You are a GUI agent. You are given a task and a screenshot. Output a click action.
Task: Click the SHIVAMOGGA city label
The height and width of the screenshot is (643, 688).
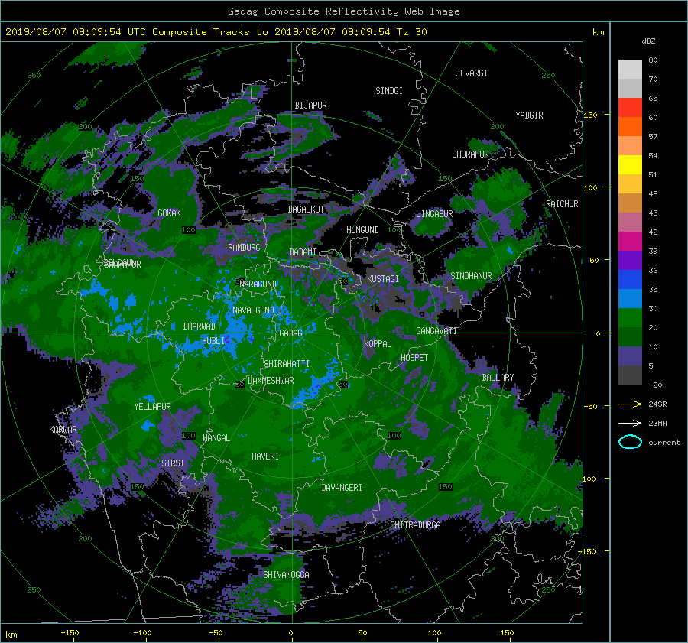(286, 574)
